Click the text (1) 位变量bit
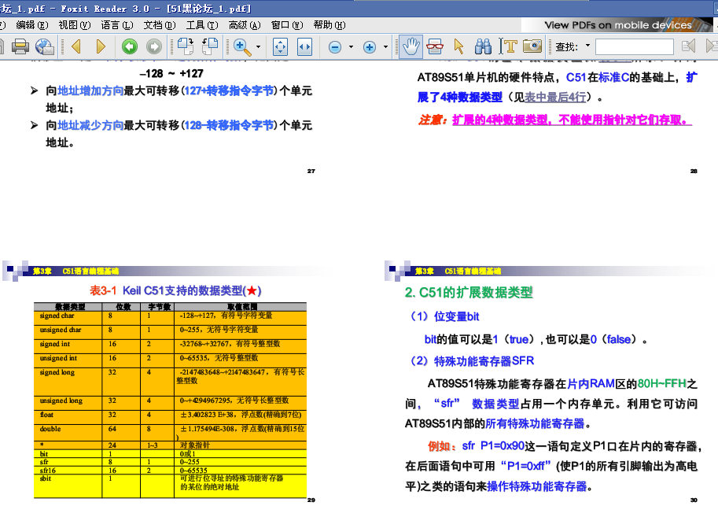Viewport: 718px width, 528px height. (x=444, y=316)
